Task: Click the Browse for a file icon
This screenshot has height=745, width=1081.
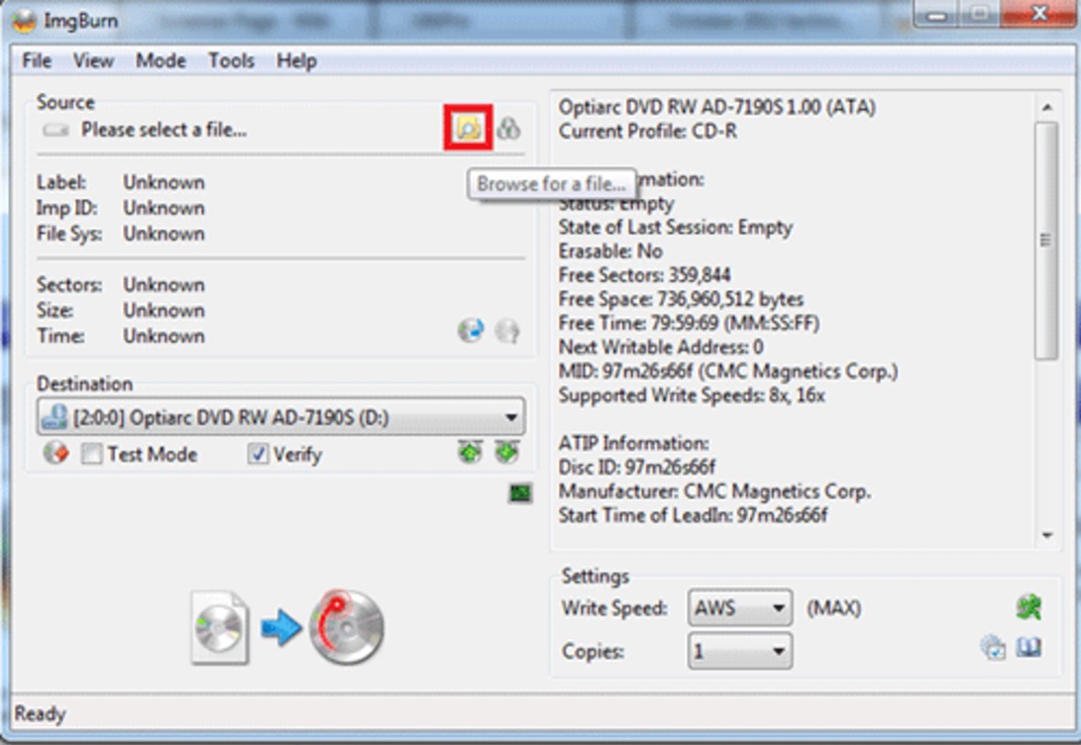Action: point(468,128)
